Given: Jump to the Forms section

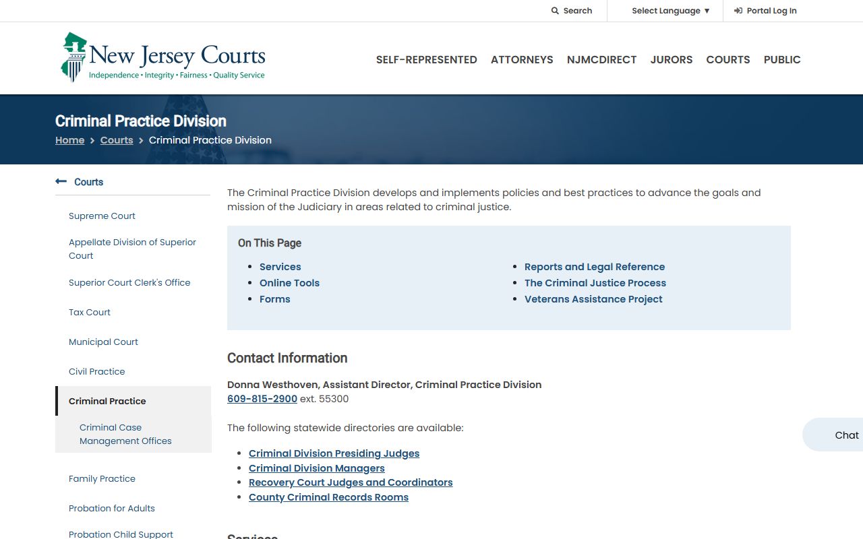Looking at the screenshot, I should point(275,299).
